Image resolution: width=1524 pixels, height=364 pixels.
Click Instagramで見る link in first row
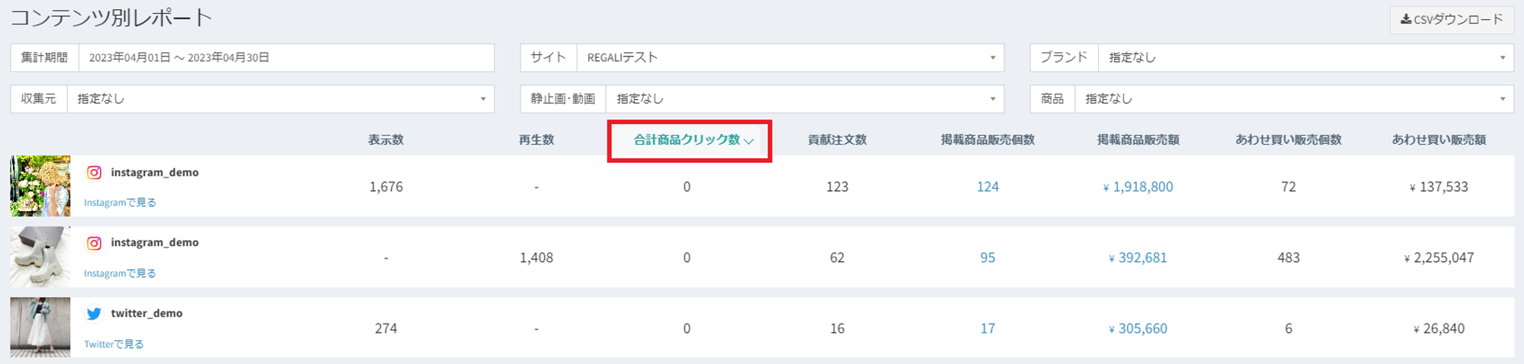[120, 203]
